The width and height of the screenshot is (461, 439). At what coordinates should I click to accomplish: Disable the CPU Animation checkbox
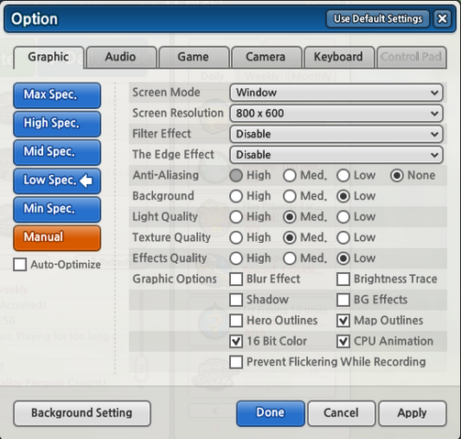pyautogui.click(x=343, y=341)
